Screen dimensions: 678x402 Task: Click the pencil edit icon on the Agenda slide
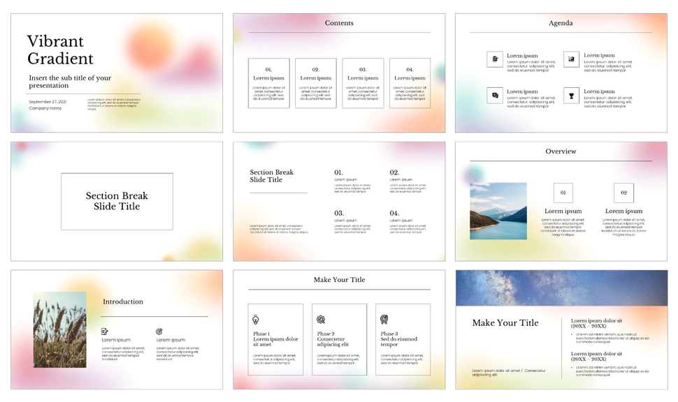[x=494, y=59]
